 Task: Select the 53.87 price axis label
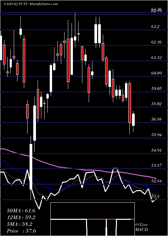pyautogui.click(x=157, y=166)
